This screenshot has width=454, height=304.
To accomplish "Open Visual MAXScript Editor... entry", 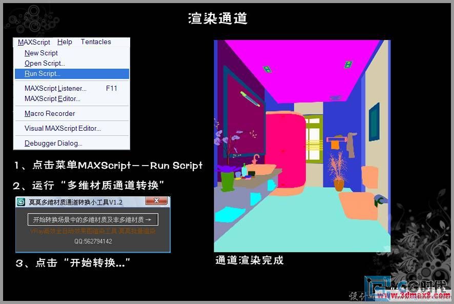I will [72, 128].
